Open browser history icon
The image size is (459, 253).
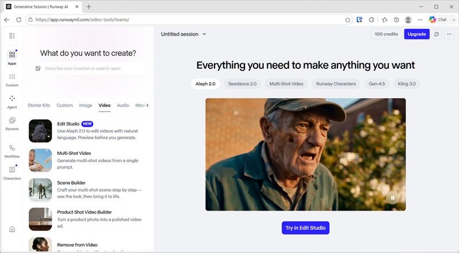pos(396,20)
